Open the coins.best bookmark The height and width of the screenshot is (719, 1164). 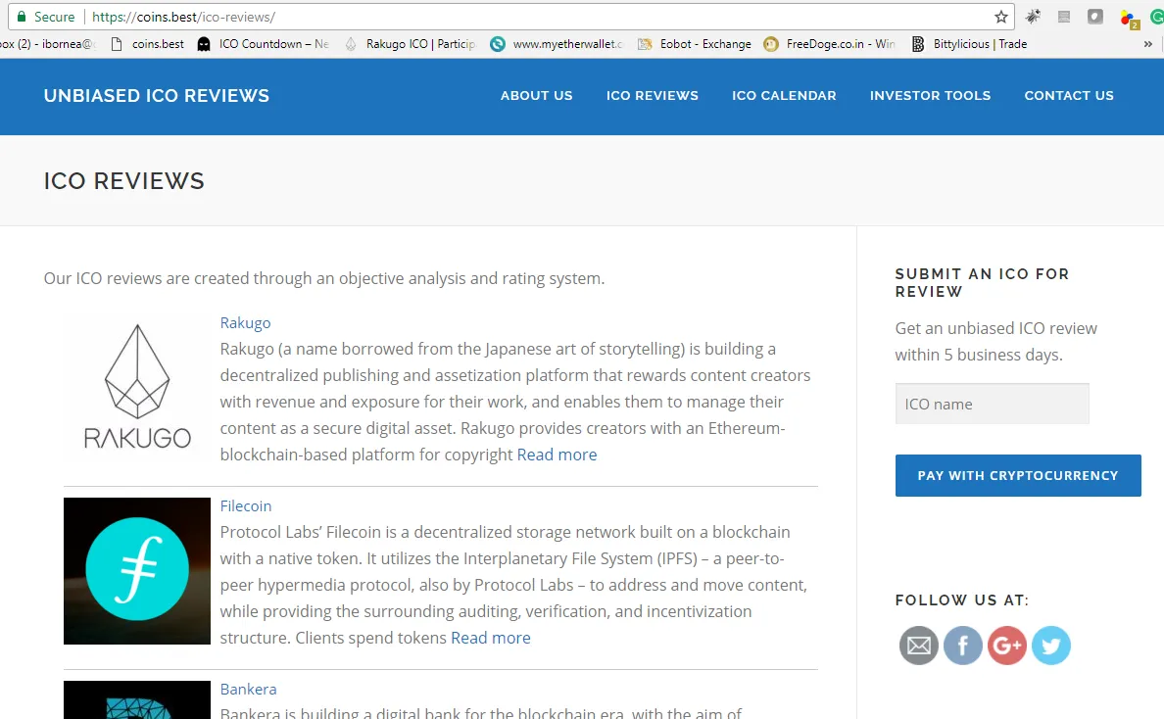tap(147, 44)
